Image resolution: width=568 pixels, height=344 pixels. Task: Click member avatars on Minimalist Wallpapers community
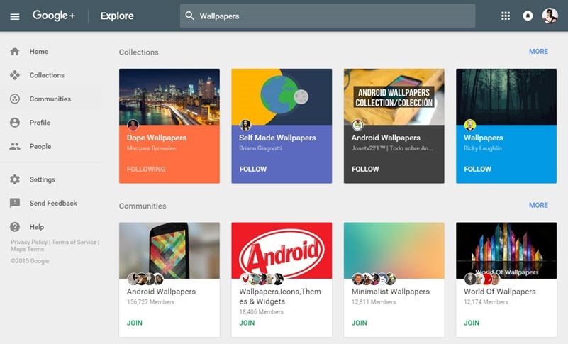(374, 279)
